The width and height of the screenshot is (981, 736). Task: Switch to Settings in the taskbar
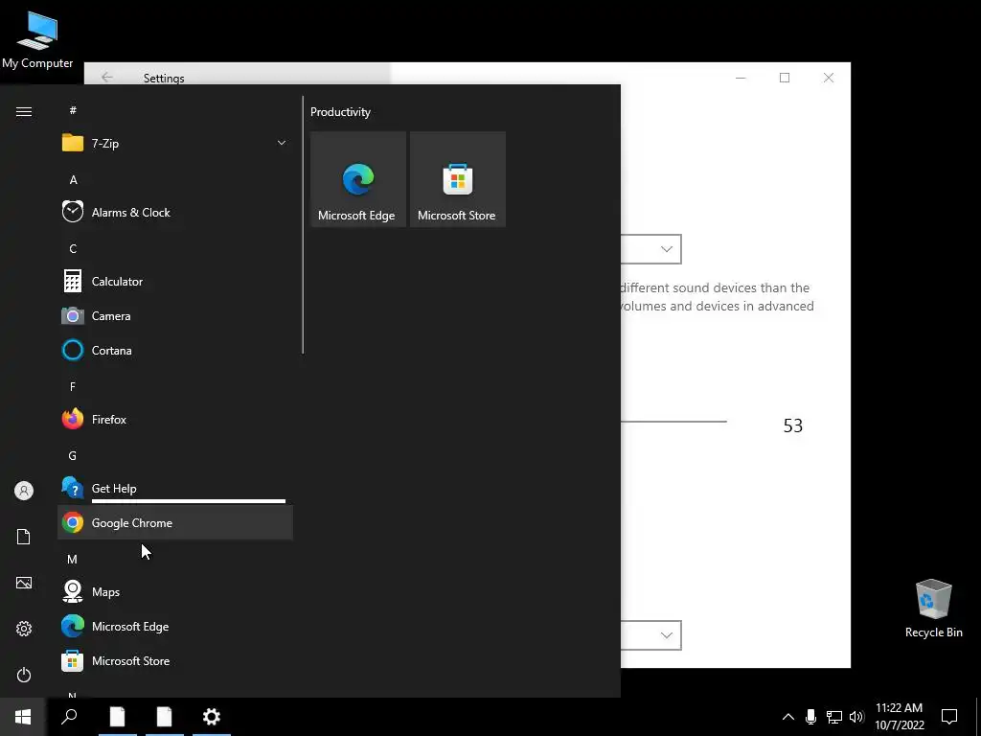click(x=212, y=717)
